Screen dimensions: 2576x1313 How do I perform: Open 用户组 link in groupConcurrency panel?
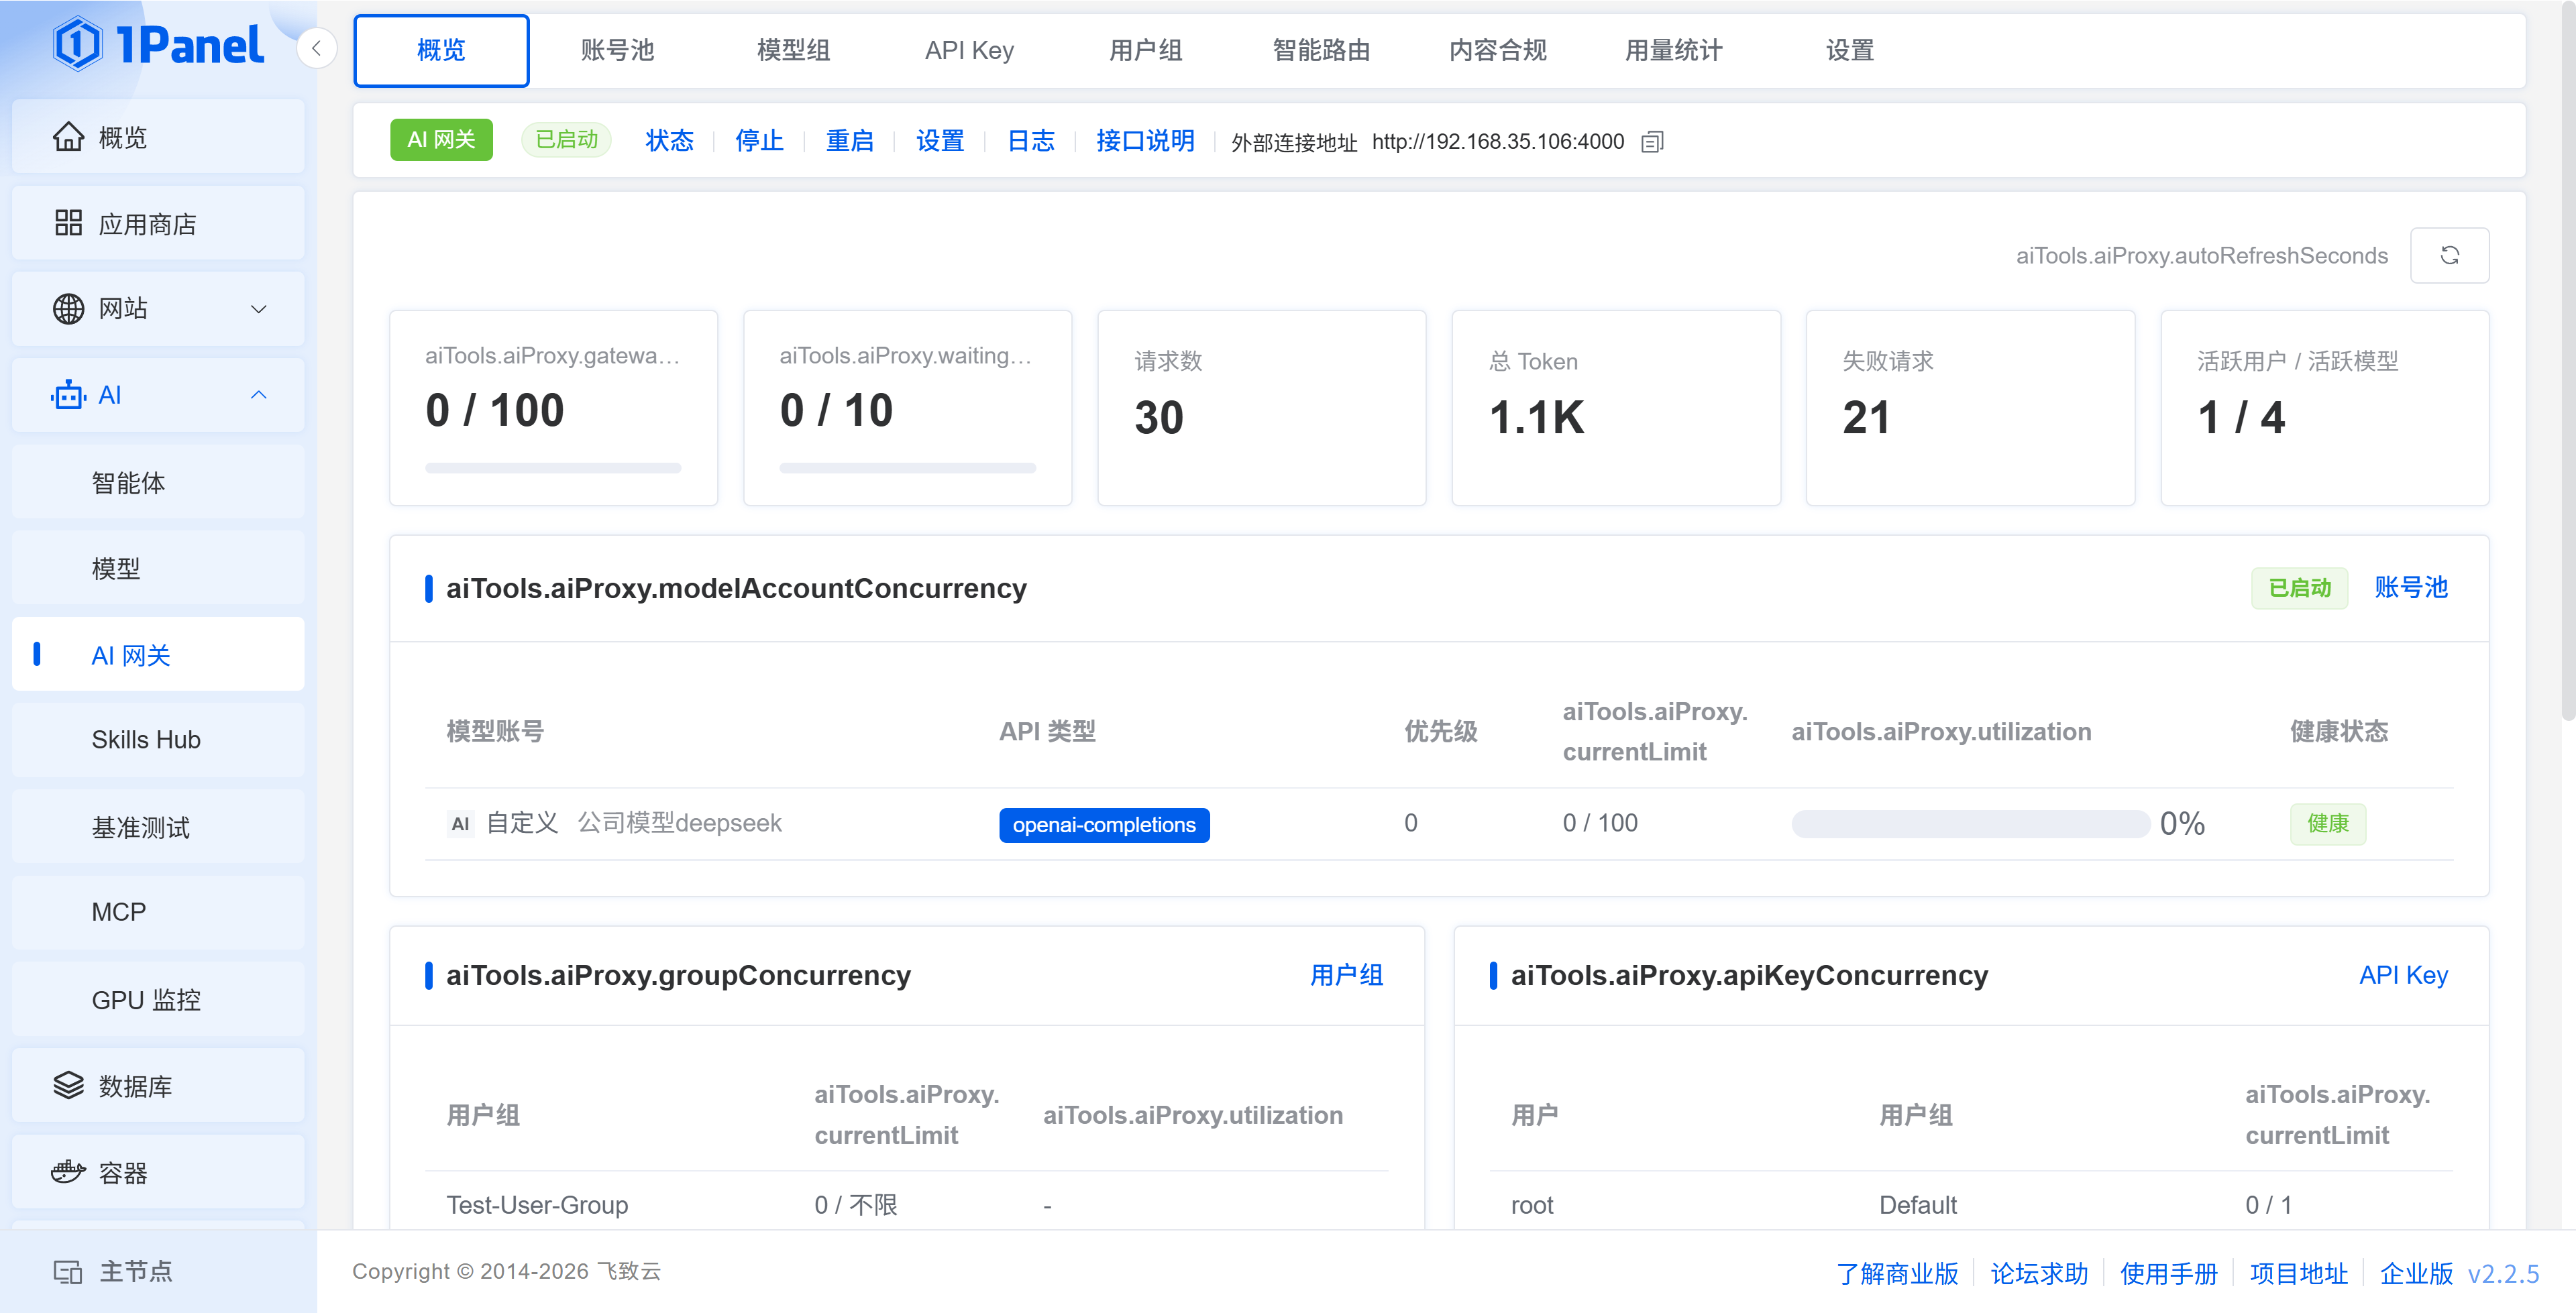pyautogui.click(x=1346, y=975)
